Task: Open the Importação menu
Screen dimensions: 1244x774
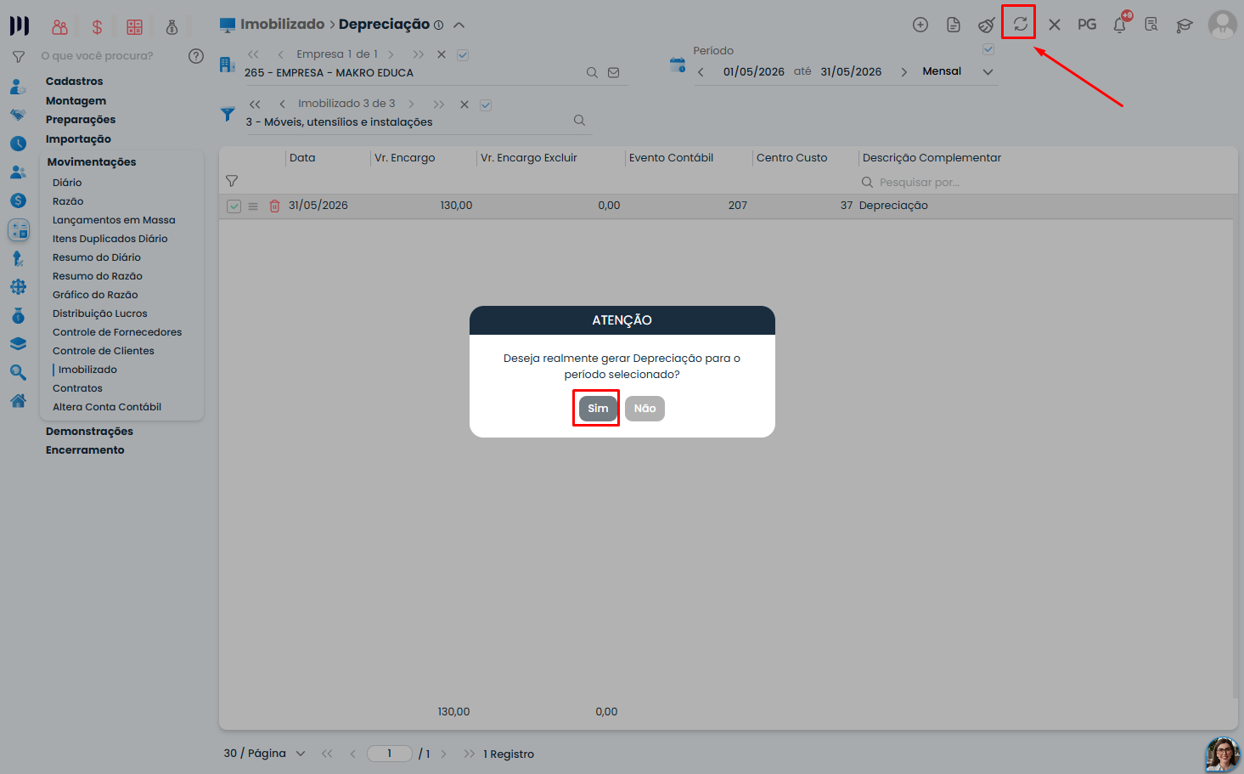Action: click(x=78, y=139)
